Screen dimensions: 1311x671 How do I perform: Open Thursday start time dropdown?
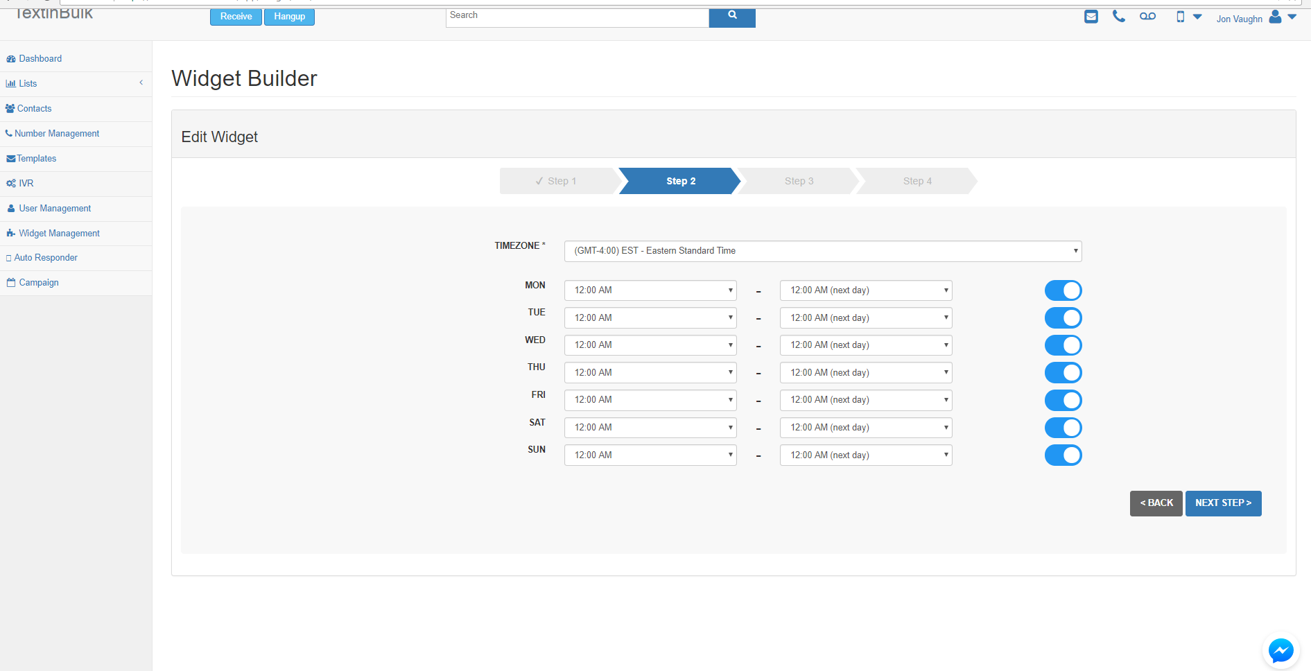[650, 373]
